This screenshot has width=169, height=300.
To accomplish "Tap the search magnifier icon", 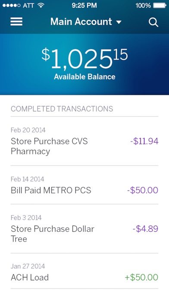I will [153, 22].
